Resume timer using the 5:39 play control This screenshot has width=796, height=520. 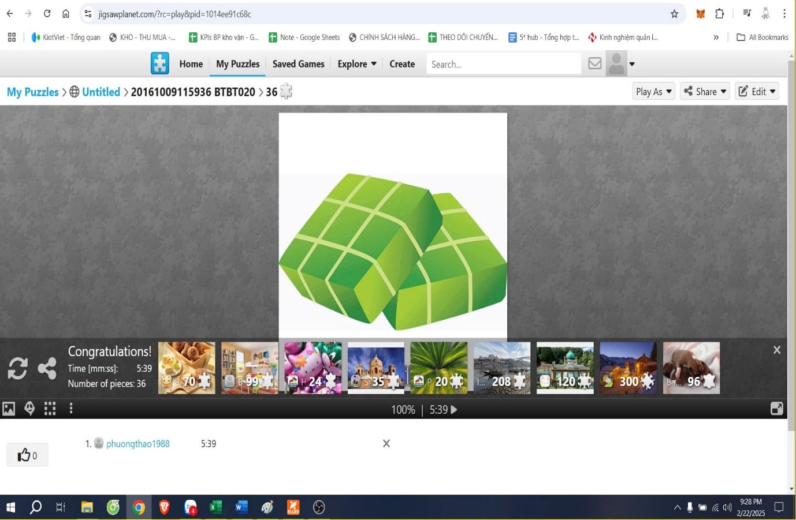click(453, 410)
